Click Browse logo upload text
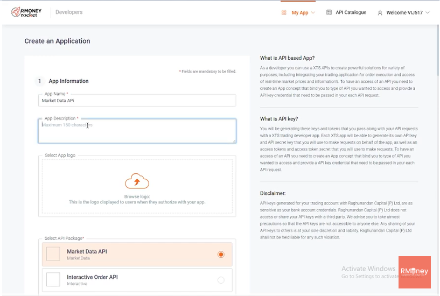440x296 pixels. click(137, 196)
